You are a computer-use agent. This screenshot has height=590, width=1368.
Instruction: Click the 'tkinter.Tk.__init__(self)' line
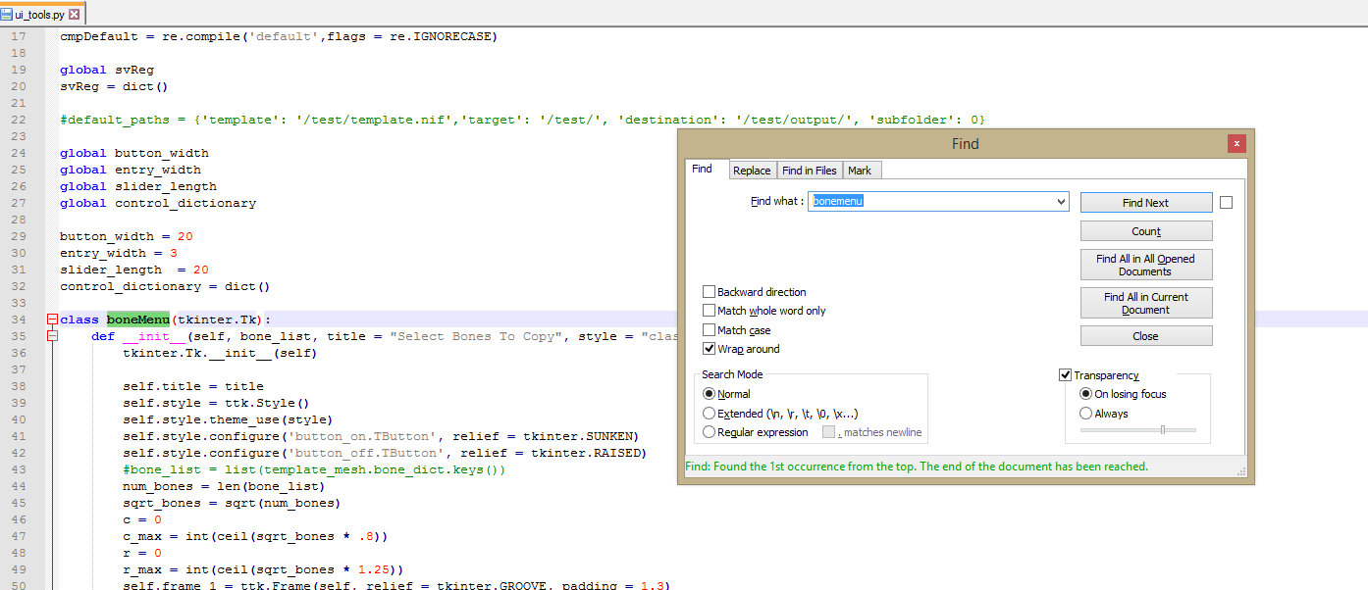(220, 353)
